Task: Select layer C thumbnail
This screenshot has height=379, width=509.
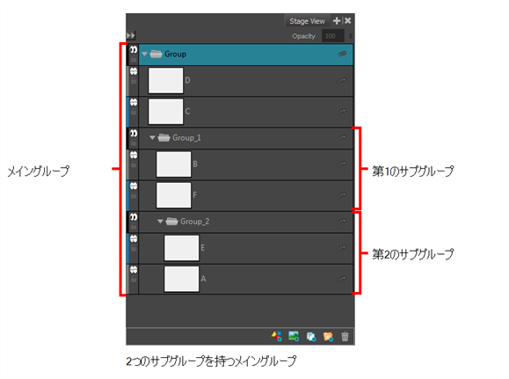Action: coord(166,112)
